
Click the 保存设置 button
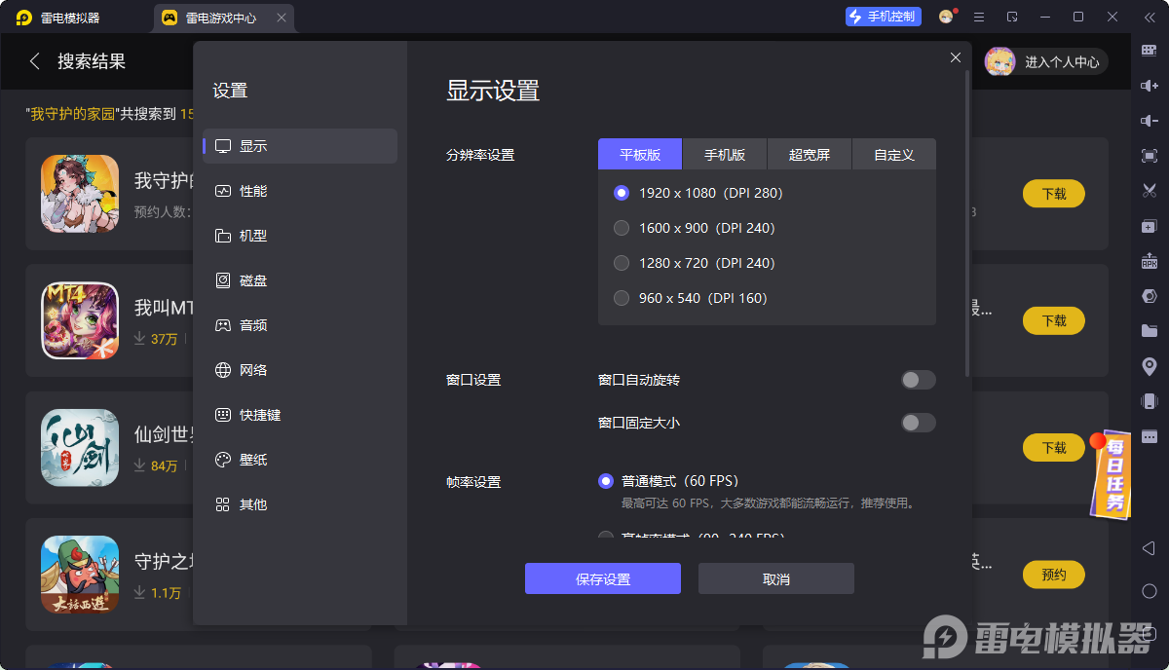tap(603, 578)
